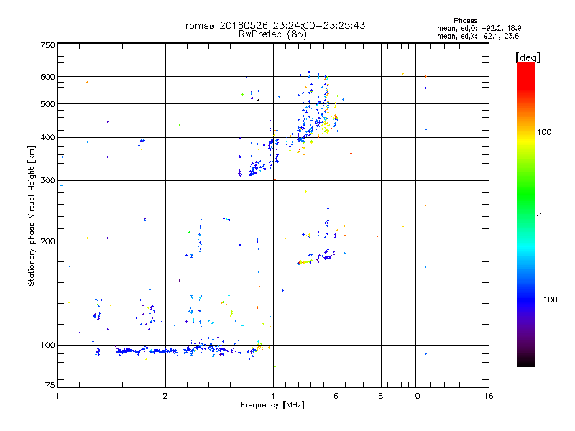575x431 pixels.
Task: Select the 'RwPretec (8p)' subtitle
Action: pyautogui.click(x=272, y=34)
